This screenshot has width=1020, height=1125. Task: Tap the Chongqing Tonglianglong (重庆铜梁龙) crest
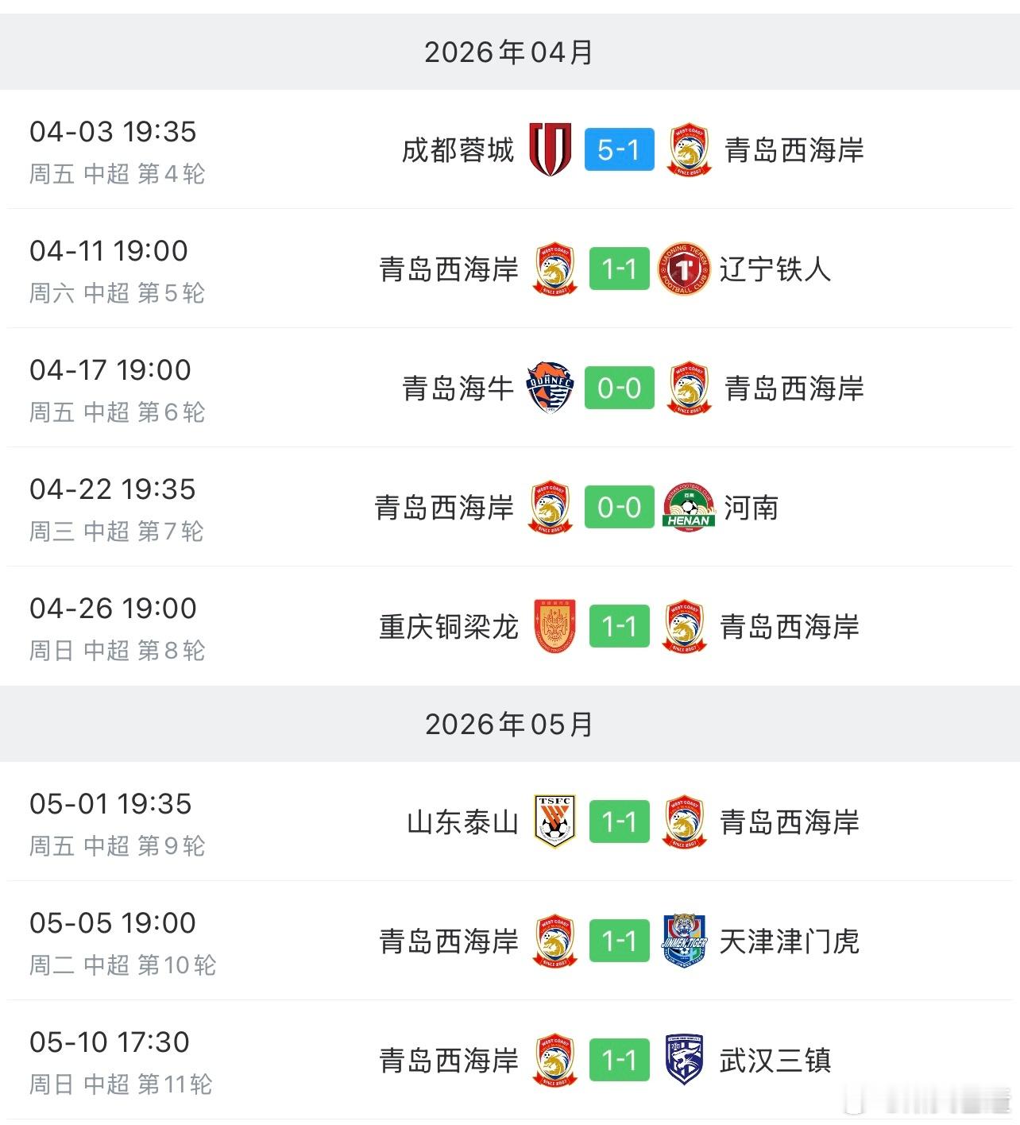[x=555, y=626]
